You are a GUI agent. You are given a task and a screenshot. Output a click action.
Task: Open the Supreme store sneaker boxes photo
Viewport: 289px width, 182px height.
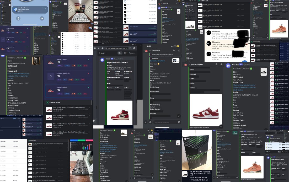81,16
